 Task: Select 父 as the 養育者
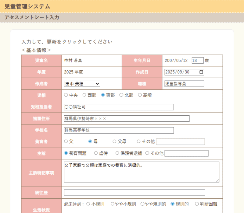pos(66,141)
